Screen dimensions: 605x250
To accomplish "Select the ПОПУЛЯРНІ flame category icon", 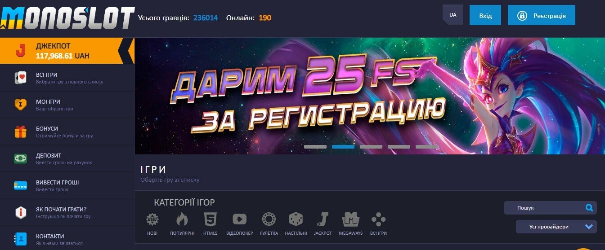I will coord(182,219).
